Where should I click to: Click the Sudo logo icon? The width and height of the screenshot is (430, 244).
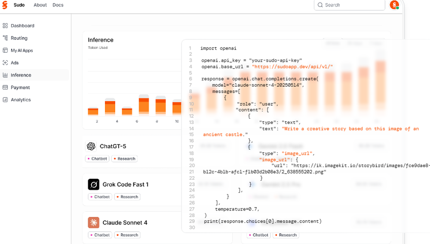click(x=5, y=5)
